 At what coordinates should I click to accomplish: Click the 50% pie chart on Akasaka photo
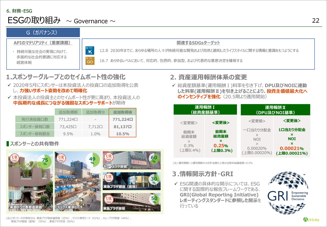click(154, 200)
